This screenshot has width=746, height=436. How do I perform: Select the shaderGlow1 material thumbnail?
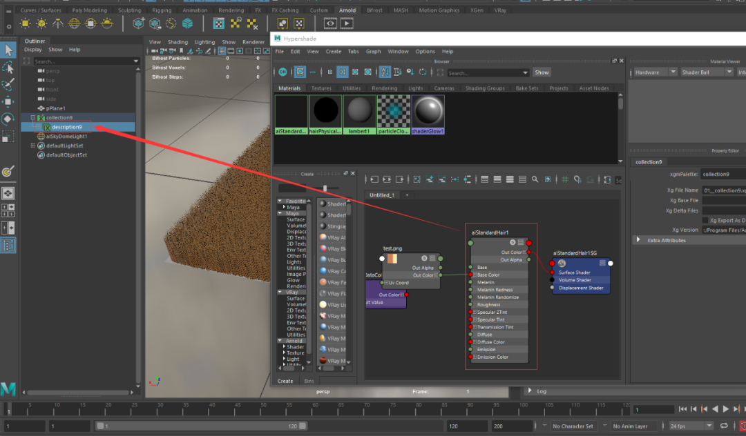[428, 115]
